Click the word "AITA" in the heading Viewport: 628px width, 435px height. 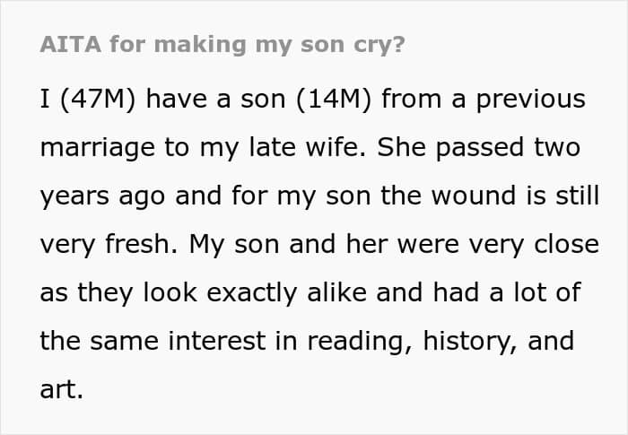click(71, 44)
